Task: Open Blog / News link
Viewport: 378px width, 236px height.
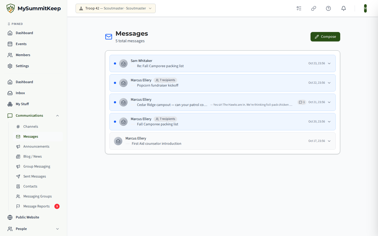Action: 38,157
